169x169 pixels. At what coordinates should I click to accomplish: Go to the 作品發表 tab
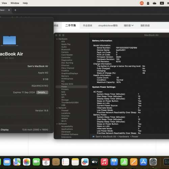[88, 25]
